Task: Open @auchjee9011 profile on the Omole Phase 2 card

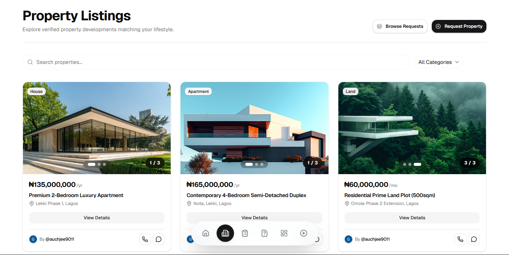Action: pyautogui.click(x=375, y=239)
